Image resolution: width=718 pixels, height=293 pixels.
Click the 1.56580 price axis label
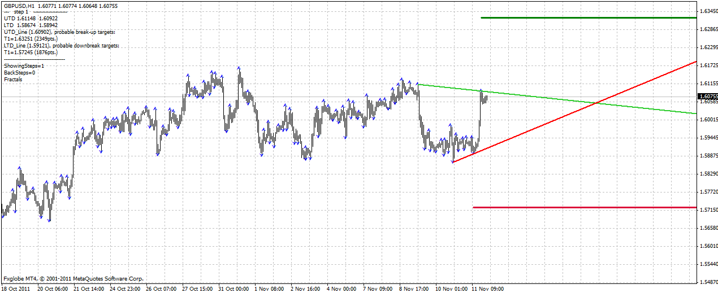708,228
